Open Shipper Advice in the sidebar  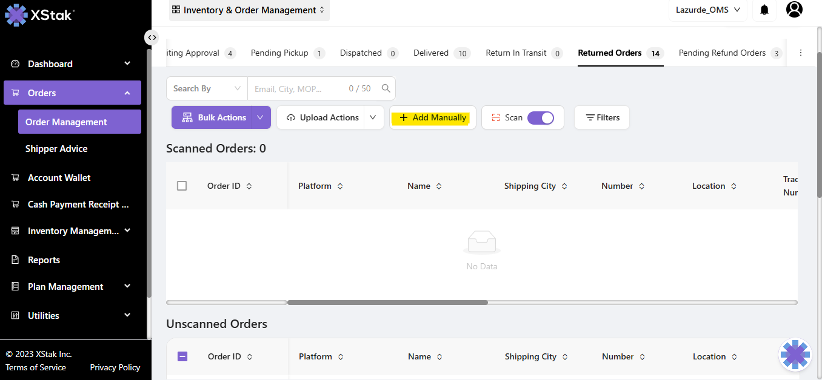click(x=56, y=149)
